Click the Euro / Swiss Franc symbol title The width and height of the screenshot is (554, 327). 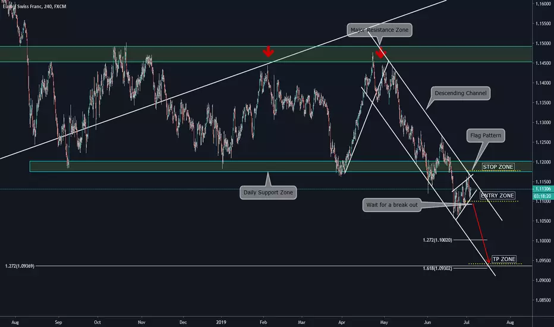(x=33, y=7)
